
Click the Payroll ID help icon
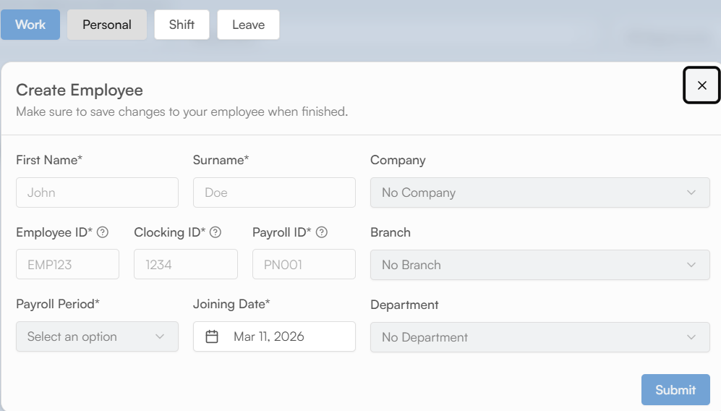(322, 232)
